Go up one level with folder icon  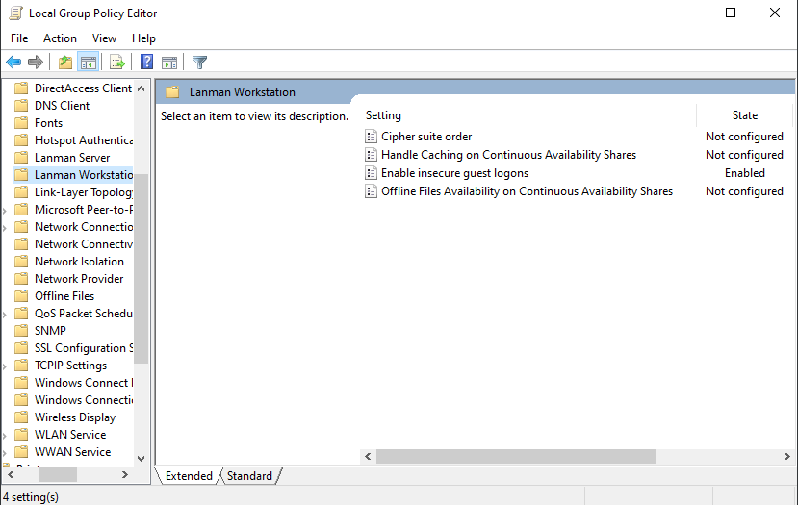65,63
